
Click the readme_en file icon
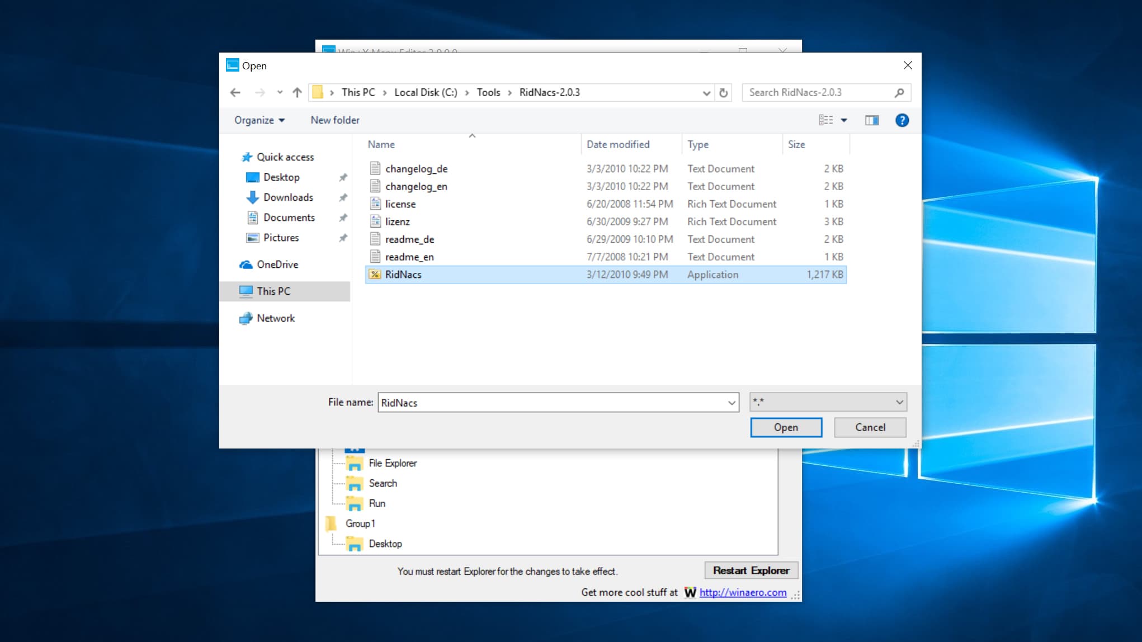(375, 257)
